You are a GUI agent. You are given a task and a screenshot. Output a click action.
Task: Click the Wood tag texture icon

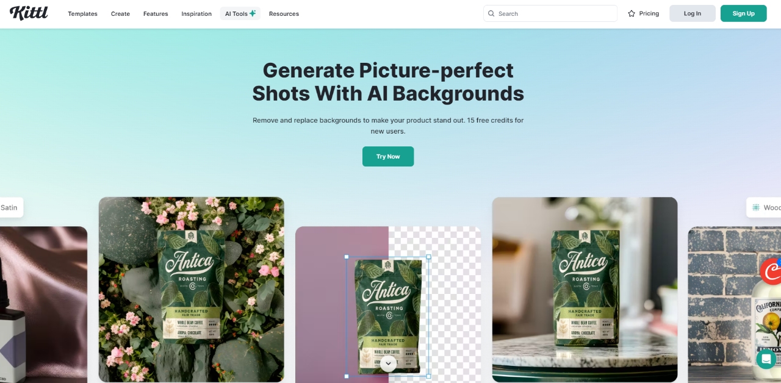point(756,207)
